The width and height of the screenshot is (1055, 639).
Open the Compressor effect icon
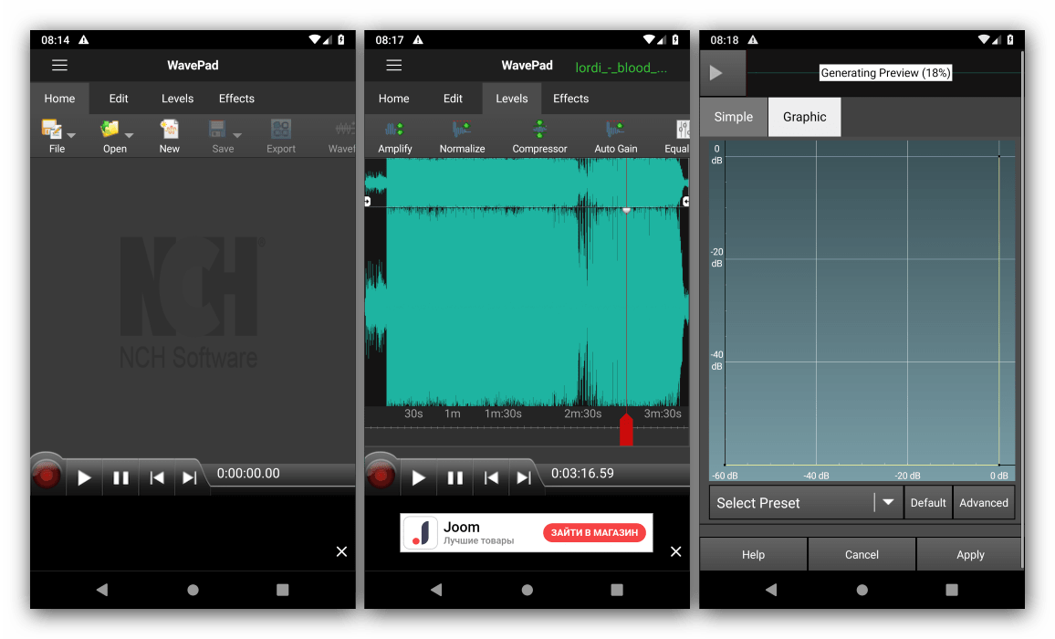[539, 130]
